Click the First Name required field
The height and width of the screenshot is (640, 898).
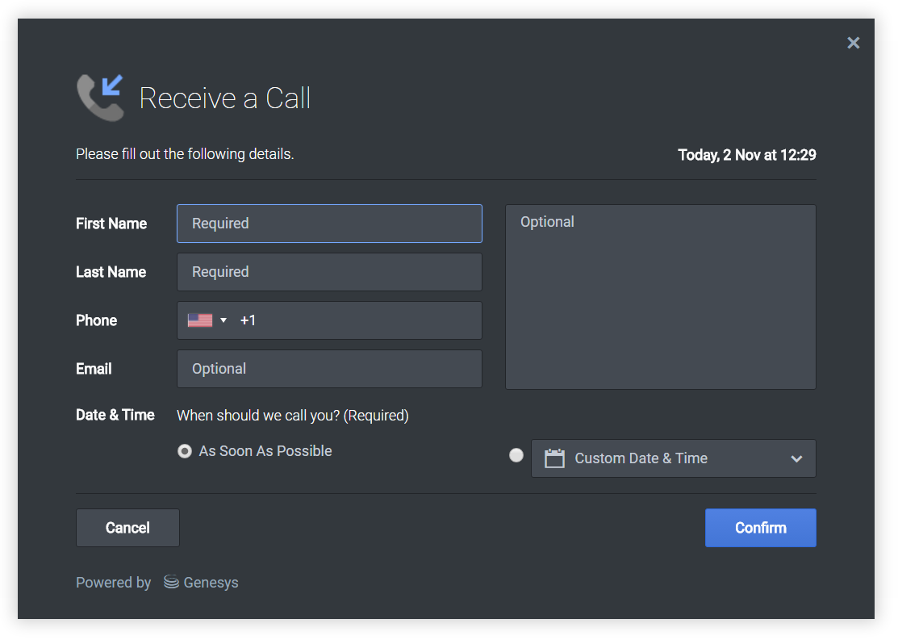(329, 224)
